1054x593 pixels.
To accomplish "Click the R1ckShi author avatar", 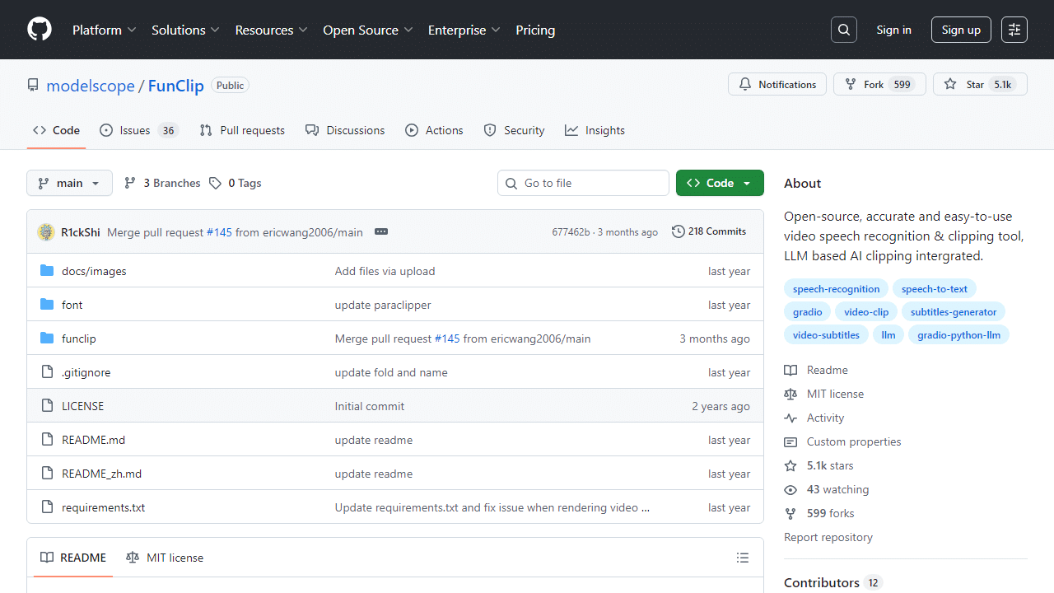I will [x=46, y=232].
